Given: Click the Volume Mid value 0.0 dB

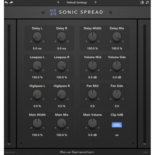Looking at the screenshot, I should click(x=92, y=77).
